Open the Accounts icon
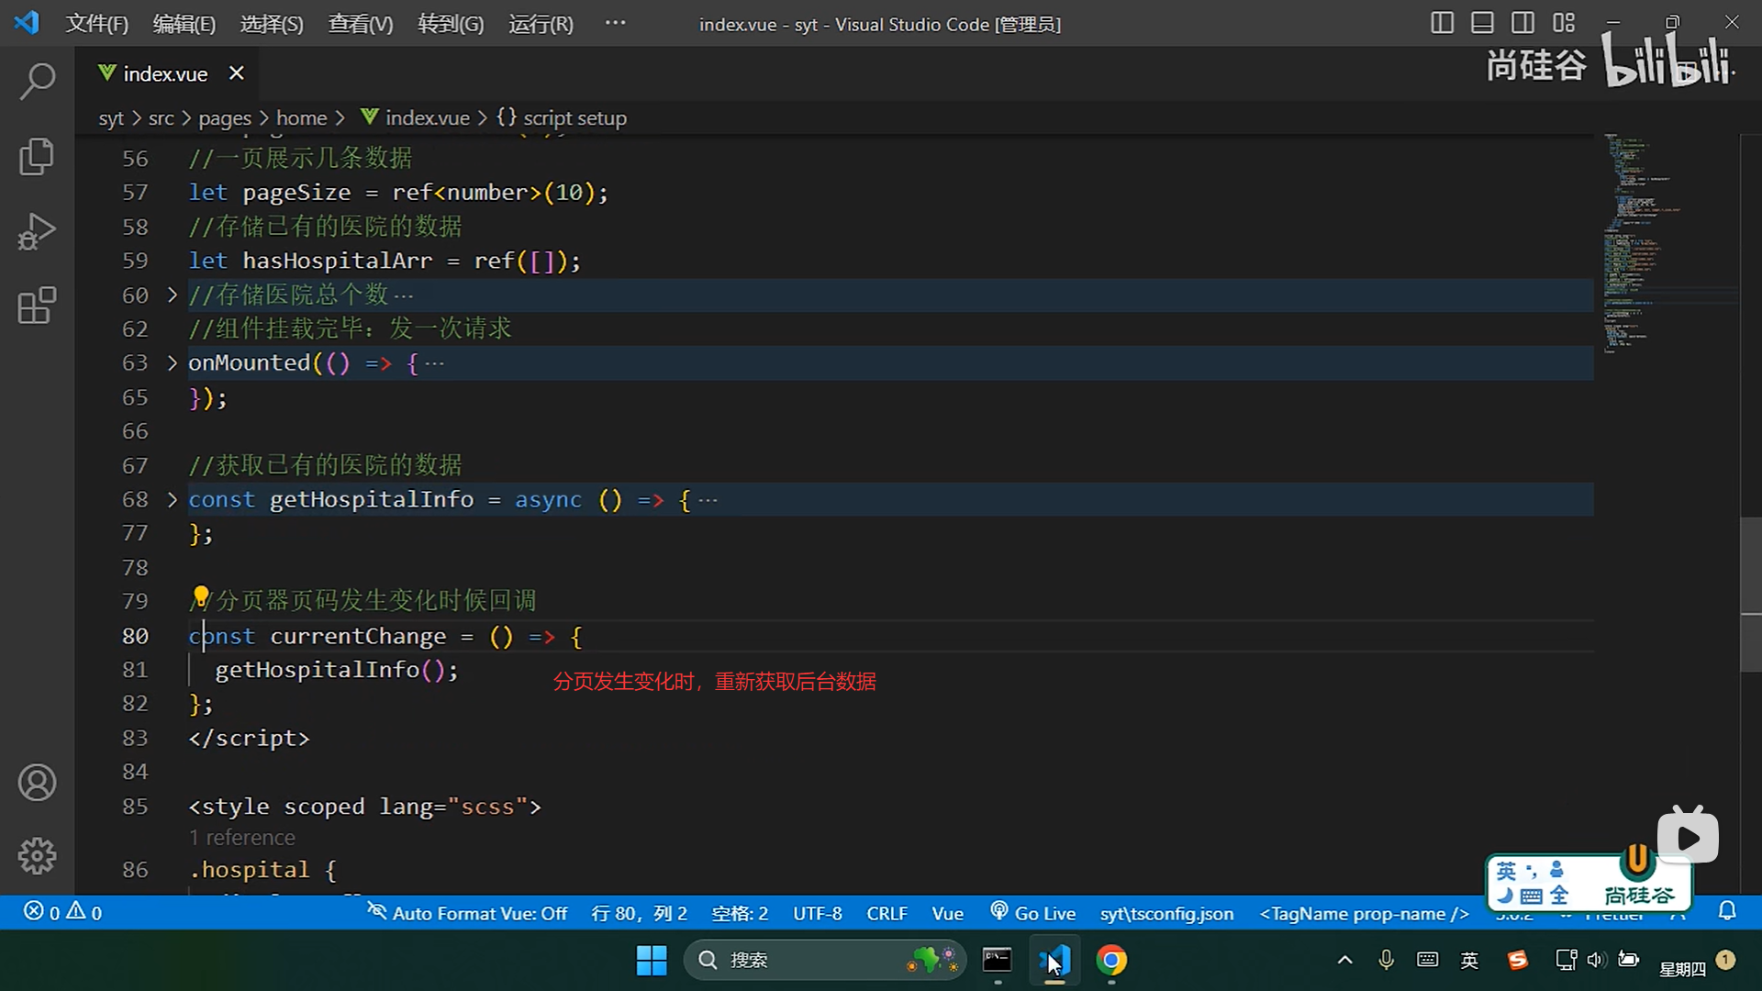The height and width of the screenshot is (991, 1762). [37, 783]
